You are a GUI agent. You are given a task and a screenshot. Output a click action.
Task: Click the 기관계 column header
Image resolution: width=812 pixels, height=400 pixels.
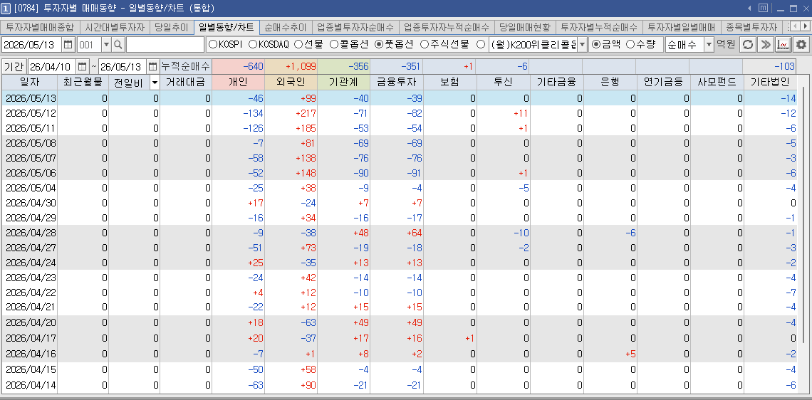(x=344, y=83)
